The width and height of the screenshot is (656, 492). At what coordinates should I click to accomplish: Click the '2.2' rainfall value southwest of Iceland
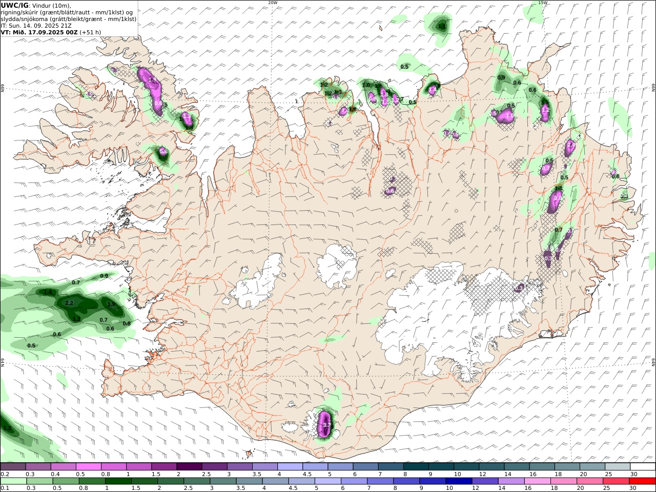click(70, 303)
